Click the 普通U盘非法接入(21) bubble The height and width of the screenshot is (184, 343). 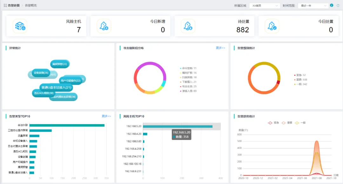[56, 87]
